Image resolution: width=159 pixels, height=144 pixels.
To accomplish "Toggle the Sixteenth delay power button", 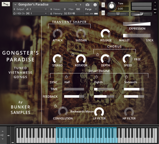I will (x=126, y=77).
